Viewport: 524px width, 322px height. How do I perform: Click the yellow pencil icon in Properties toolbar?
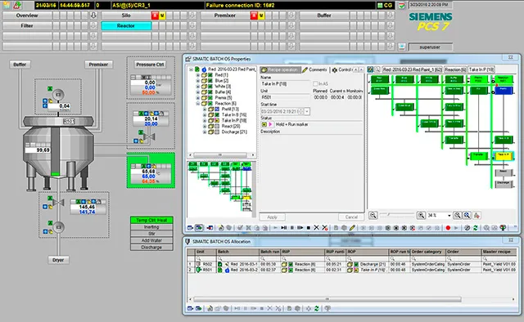(x=352, y=228)
